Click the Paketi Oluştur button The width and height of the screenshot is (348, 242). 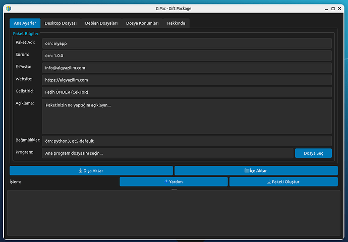coord(283,181)
